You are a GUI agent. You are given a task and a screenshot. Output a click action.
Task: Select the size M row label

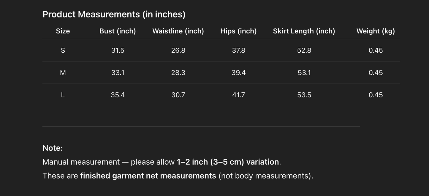point(63,73)
